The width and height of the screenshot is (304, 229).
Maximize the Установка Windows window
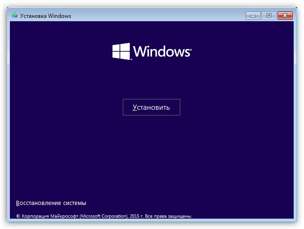coord(269,16)
